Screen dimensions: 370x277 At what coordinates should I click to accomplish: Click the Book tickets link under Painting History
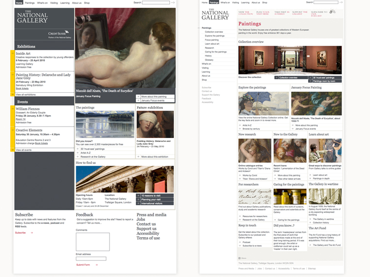point(22,88)
